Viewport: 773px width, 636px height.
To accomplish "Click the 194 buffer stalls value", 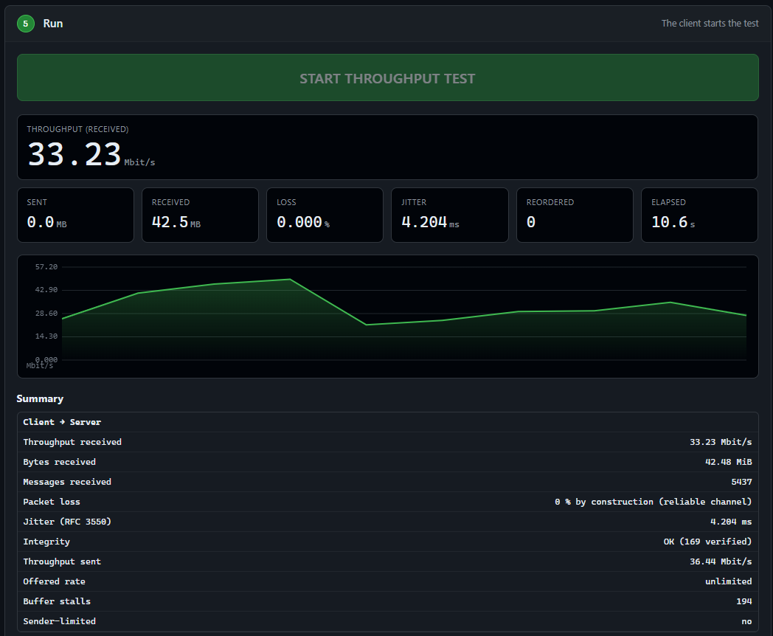I will (x=744, y=601).
